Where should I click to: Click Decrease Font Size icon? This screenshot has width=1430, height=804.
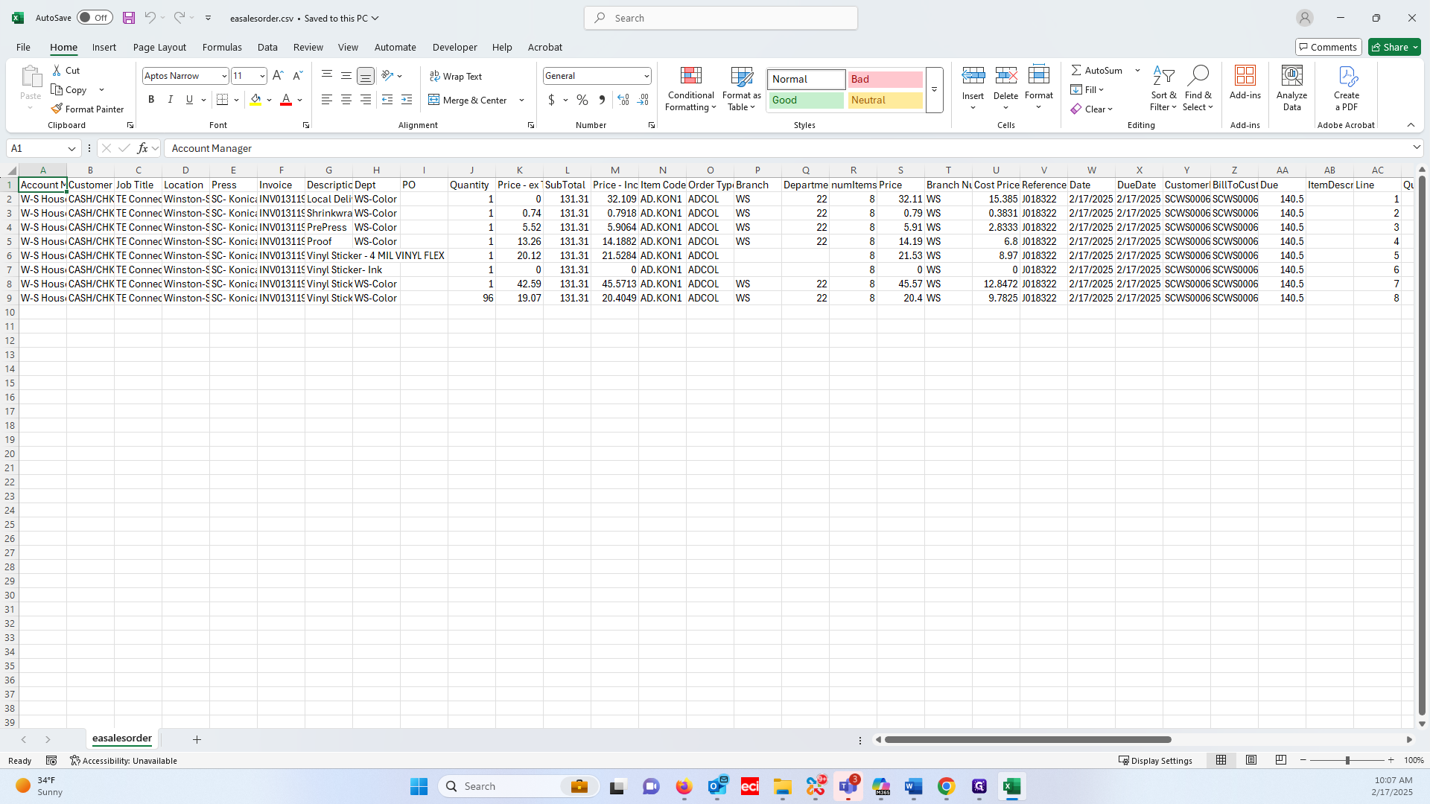pos(297,75)
